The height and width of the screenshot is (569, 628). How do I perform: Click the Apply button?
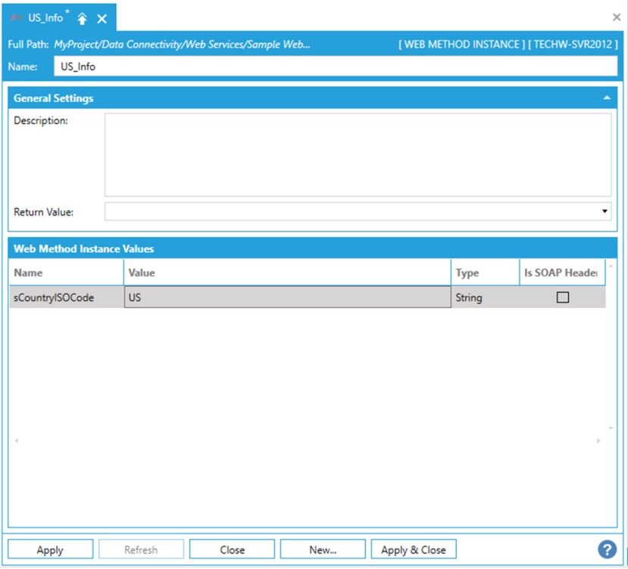(x=50, y=549)
